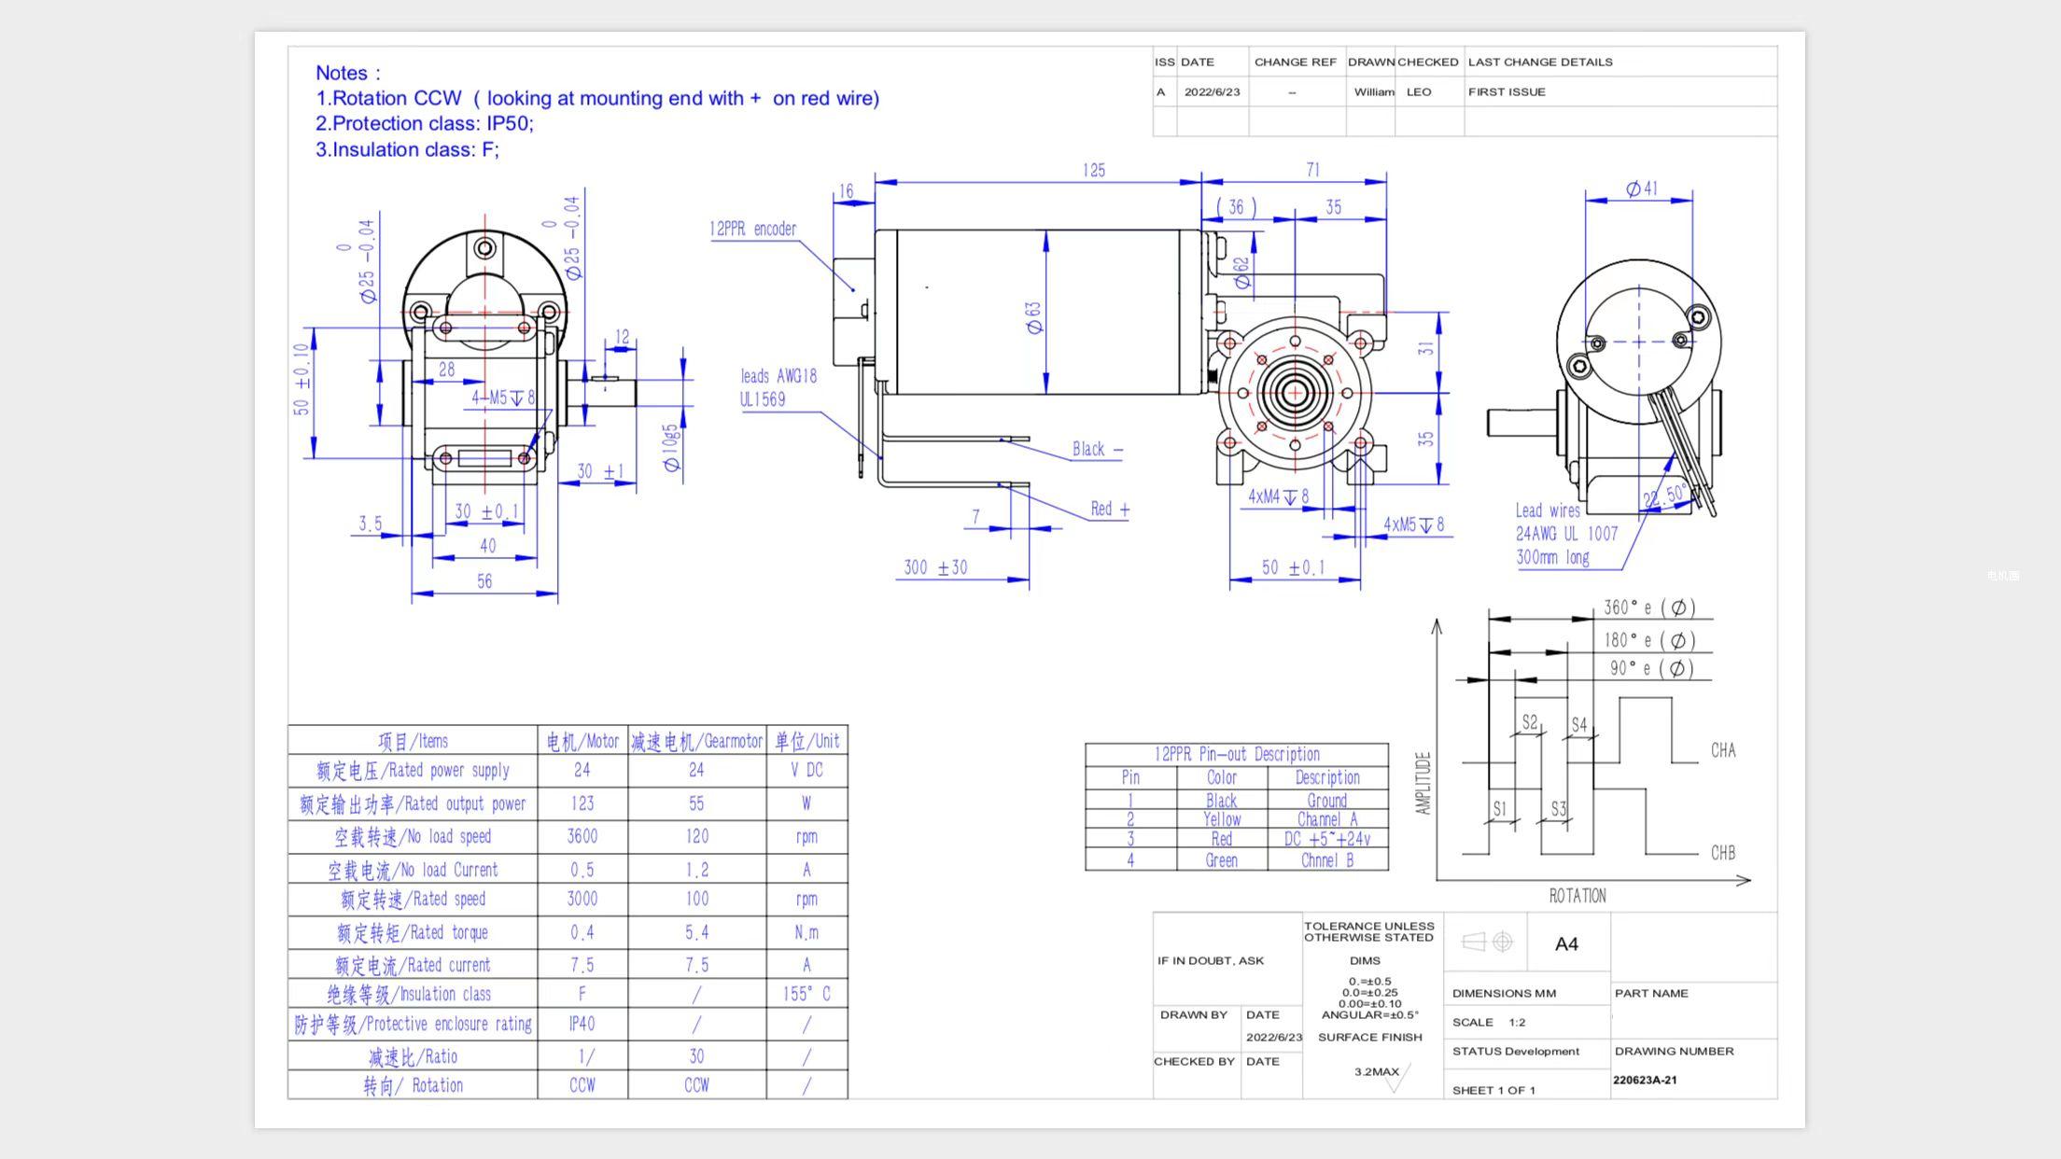Click the Rated torque row label
2061x1159 pixels.
(x=413, y=932)
